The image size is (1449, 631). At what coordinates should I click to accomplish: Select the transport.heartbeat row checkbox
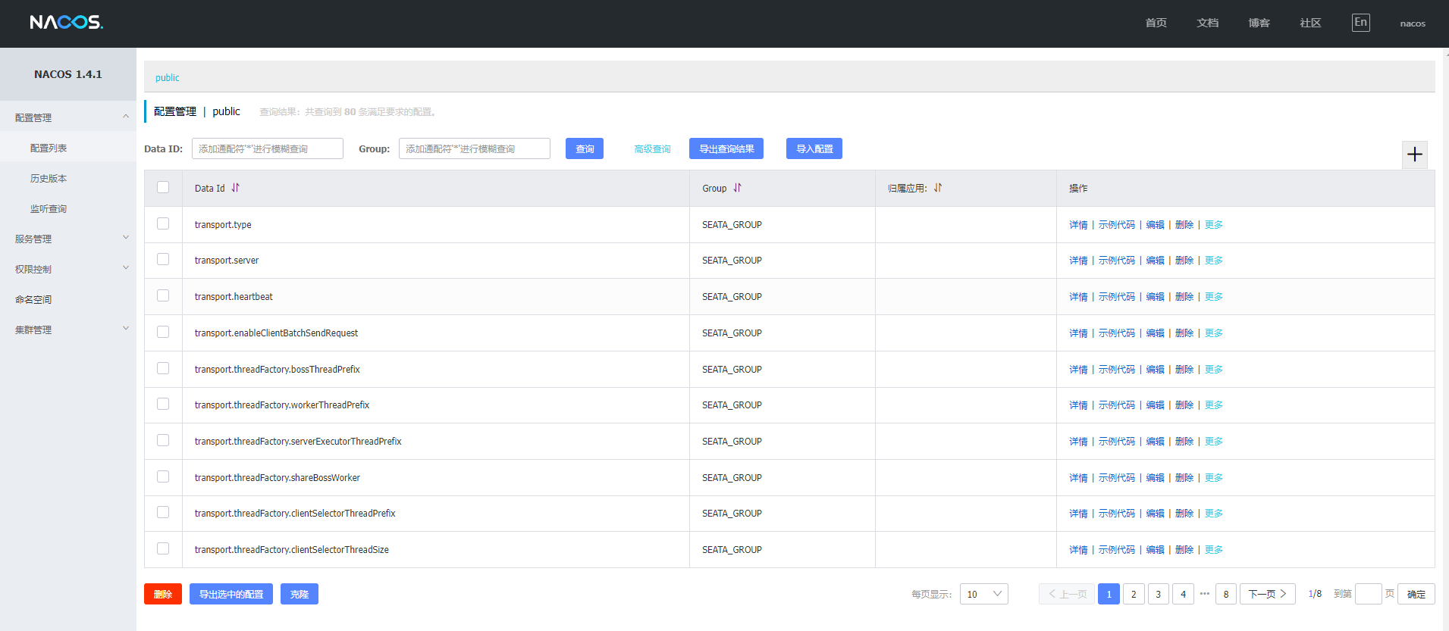[x=163, y=295]
